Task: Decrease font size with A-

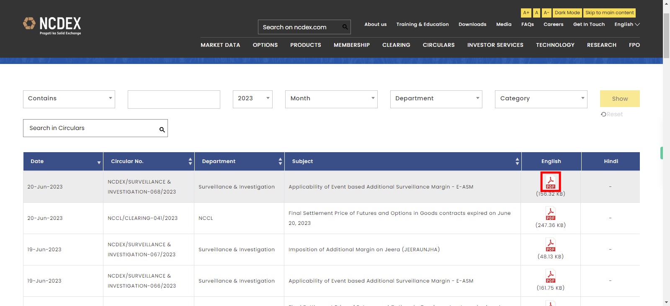Action: pyautogui.click(x=546, y=13)
